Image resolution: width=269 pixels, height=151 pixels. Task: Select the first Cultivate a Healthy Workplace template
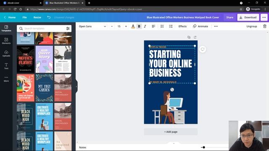point(44,117)
